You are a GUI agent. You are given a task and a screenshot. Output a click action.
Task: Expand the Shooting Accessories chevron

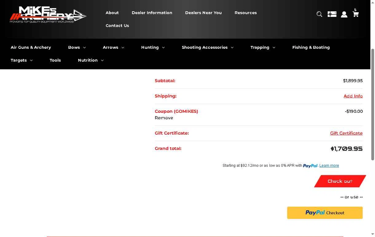point(232,48)
